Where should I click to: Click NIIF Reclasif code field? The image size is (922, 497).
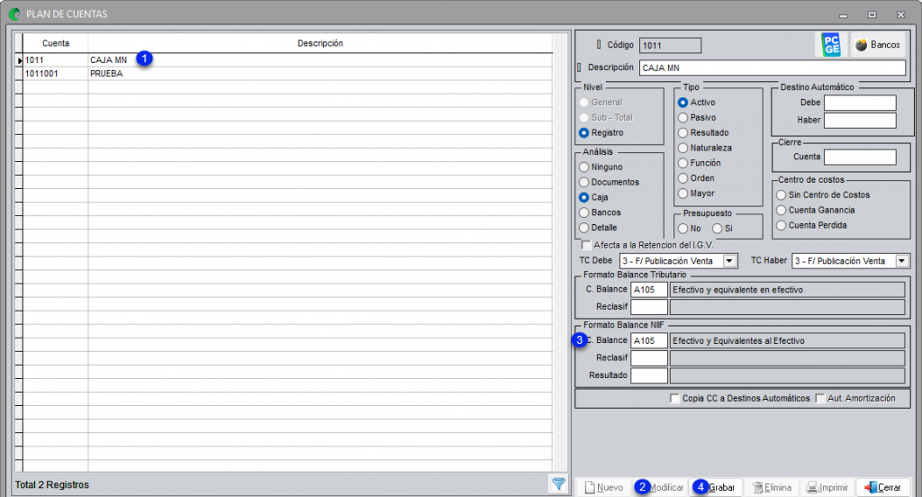648,357
